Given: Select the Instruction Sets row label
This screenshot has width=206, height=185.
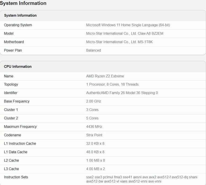Looking at the screenshot, I should point(16,177).
